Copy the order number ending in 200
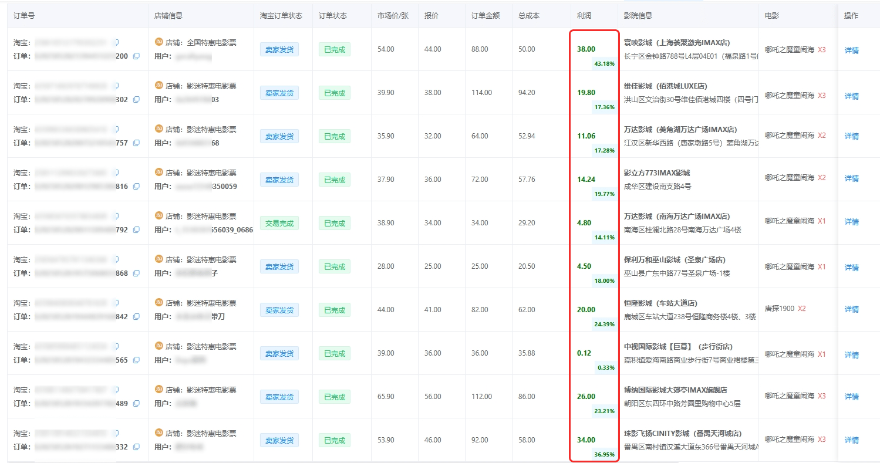Image resolution: width=880 pixels, height=463 pixels. pos(136,56)
